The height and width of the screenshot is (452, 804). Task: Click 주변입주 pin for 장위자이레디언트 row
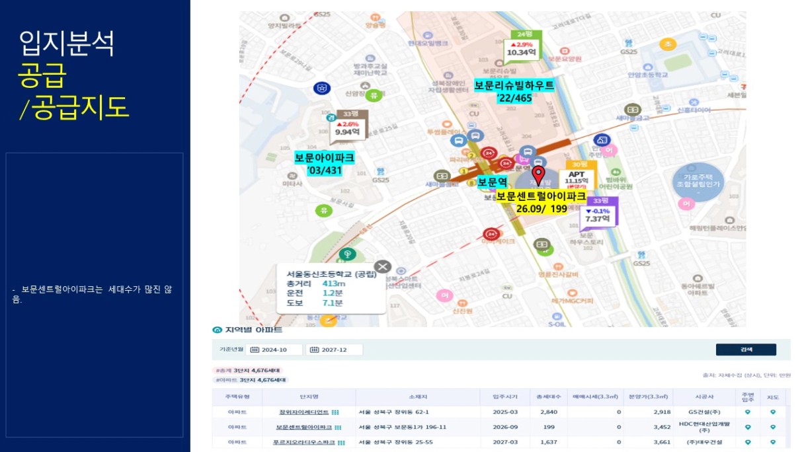point(748,412)
